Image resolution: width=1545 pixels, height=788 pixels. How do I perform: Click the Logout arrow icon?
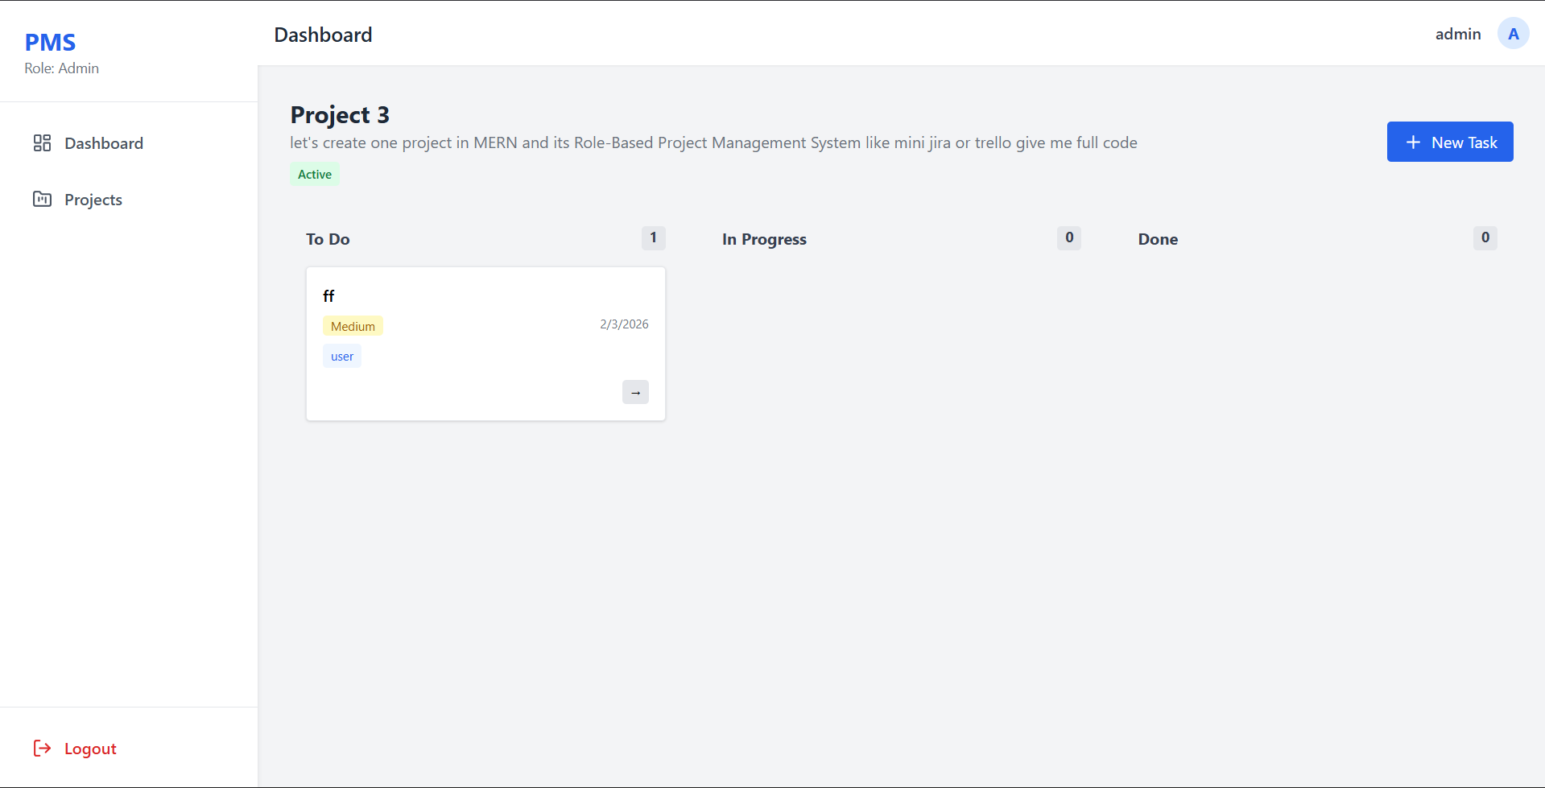[x=42, y=749]
